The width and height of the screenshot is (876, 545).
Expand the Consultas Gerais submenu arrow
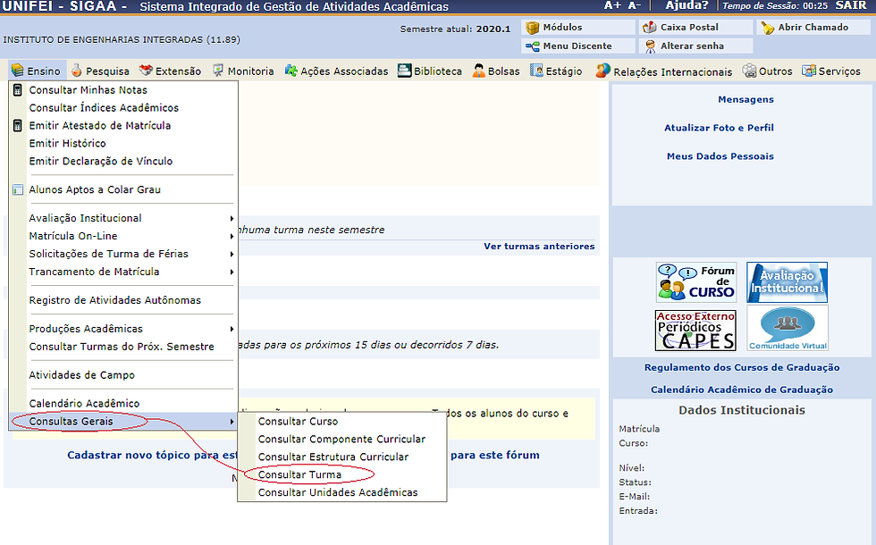(232, 422)
